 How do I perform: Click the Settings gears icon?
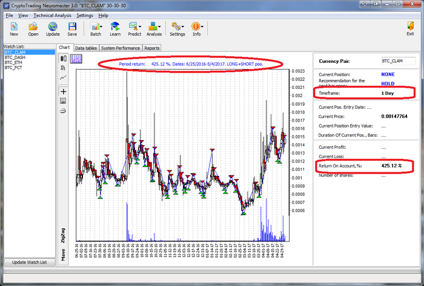point(176,27)
